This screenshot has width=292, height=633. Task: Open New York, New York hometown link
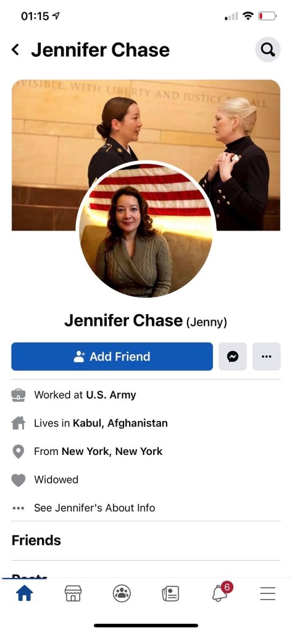[x=112, y=451]
